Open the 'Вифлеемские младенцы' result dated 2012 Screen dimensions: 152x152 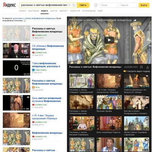click(x=47, y=133)
